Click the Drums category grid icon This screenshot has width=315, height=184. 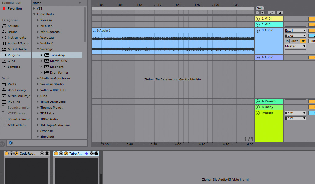4,32
